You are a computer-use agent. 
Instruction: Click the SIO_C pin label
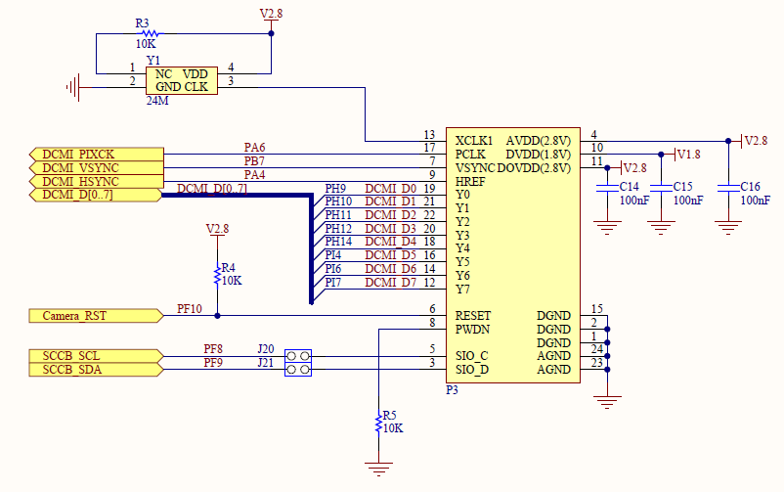[x=471, y=356]
